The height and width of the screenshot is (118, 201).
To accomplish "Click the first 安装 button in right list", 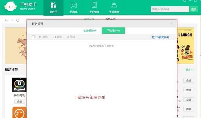I will (189, 81).
